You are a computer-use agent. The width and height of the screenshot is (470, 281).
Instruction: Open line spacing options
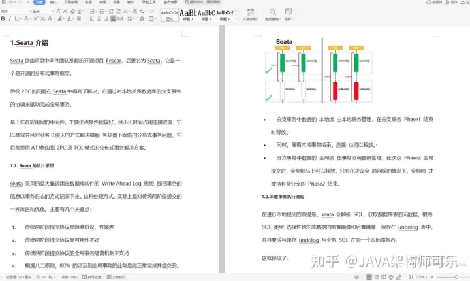pos(130,18)
